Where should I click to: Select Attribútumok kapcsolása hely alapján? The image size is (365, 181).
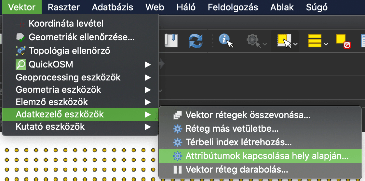267,156
